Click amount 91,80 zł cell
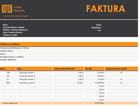 click(95, 79)
